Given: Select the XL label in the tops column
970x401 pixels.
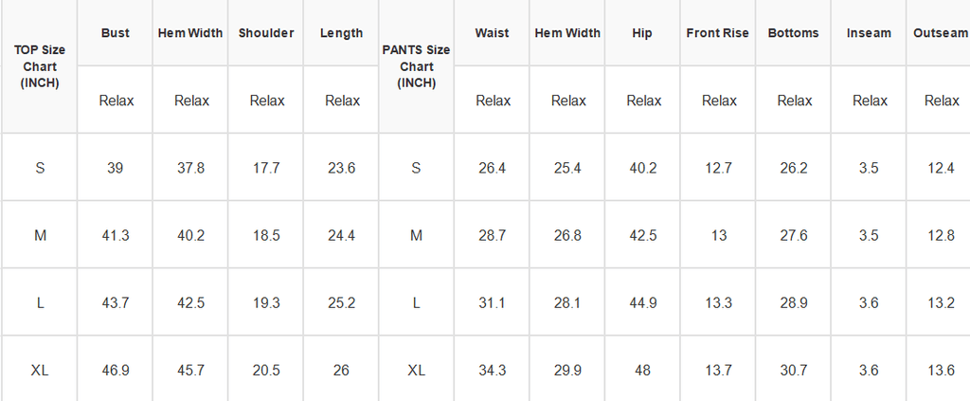Looking at the screenshot, I should point(40,370).
